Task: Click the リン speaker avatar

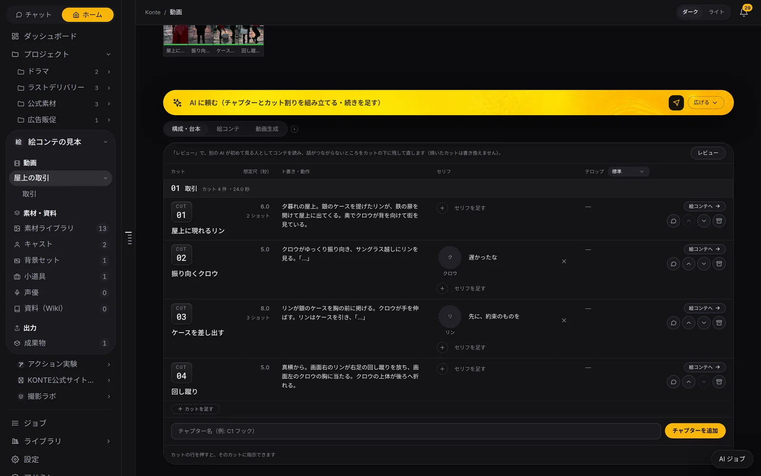Action: 450,317
